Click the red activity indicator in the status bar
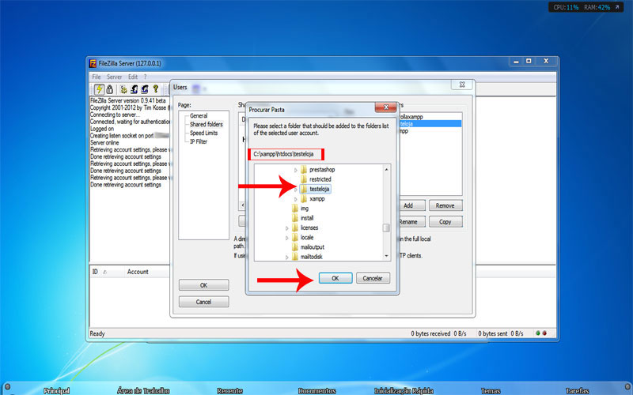Screen dimensions: 633x395 pos(544,333)
